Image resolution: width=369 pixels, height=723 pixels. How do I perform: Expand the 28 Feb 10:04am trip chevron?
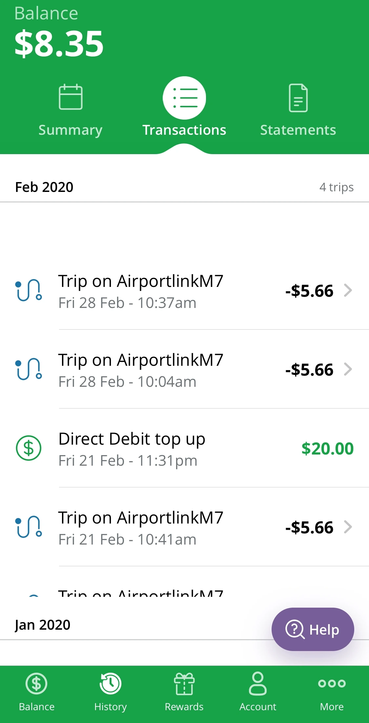point(348,369)
